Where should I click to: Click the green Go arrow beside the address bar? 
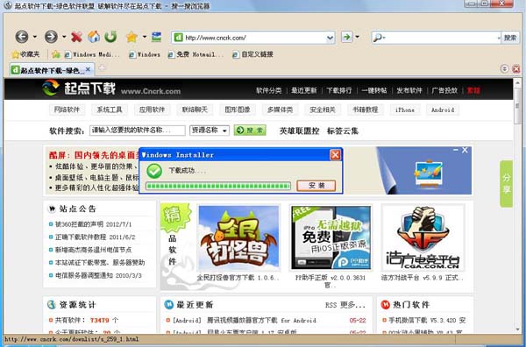[347, 37]
